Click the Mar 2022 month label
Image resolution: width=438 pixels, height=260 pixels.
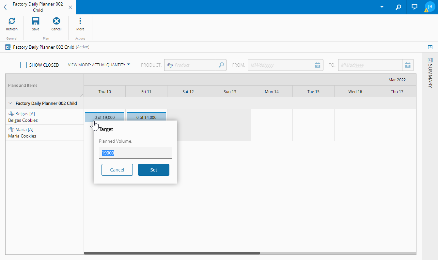click(397, 80)
